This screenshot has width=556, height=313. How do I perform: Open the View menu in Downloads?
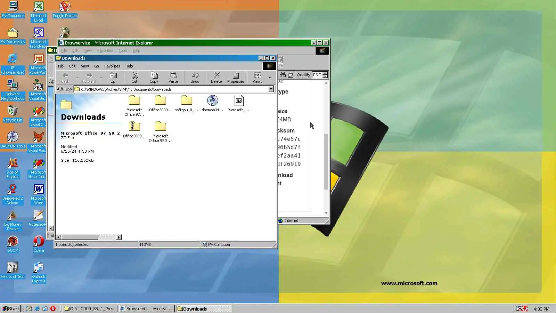[85, 66]
